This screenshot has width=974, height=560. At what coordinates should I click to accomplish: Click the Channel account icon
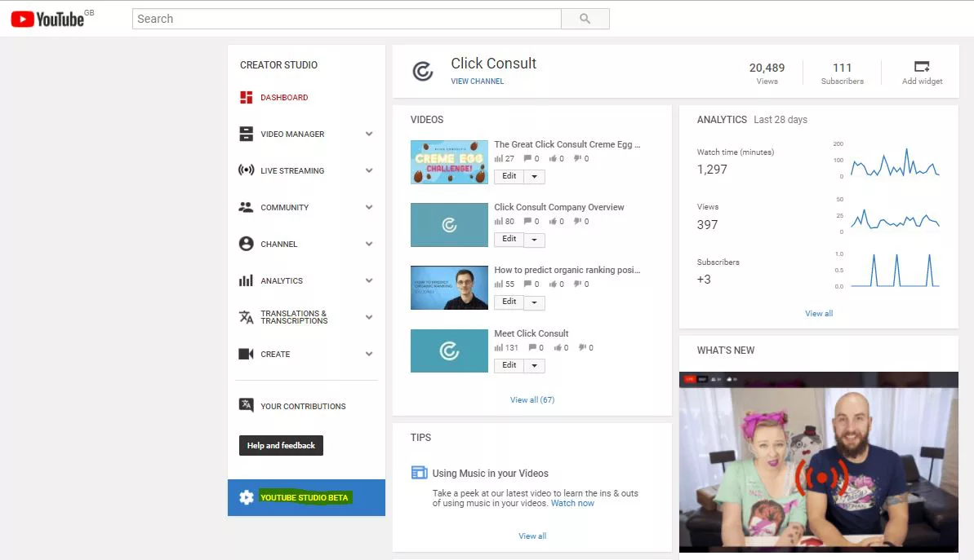click(246, 244)
